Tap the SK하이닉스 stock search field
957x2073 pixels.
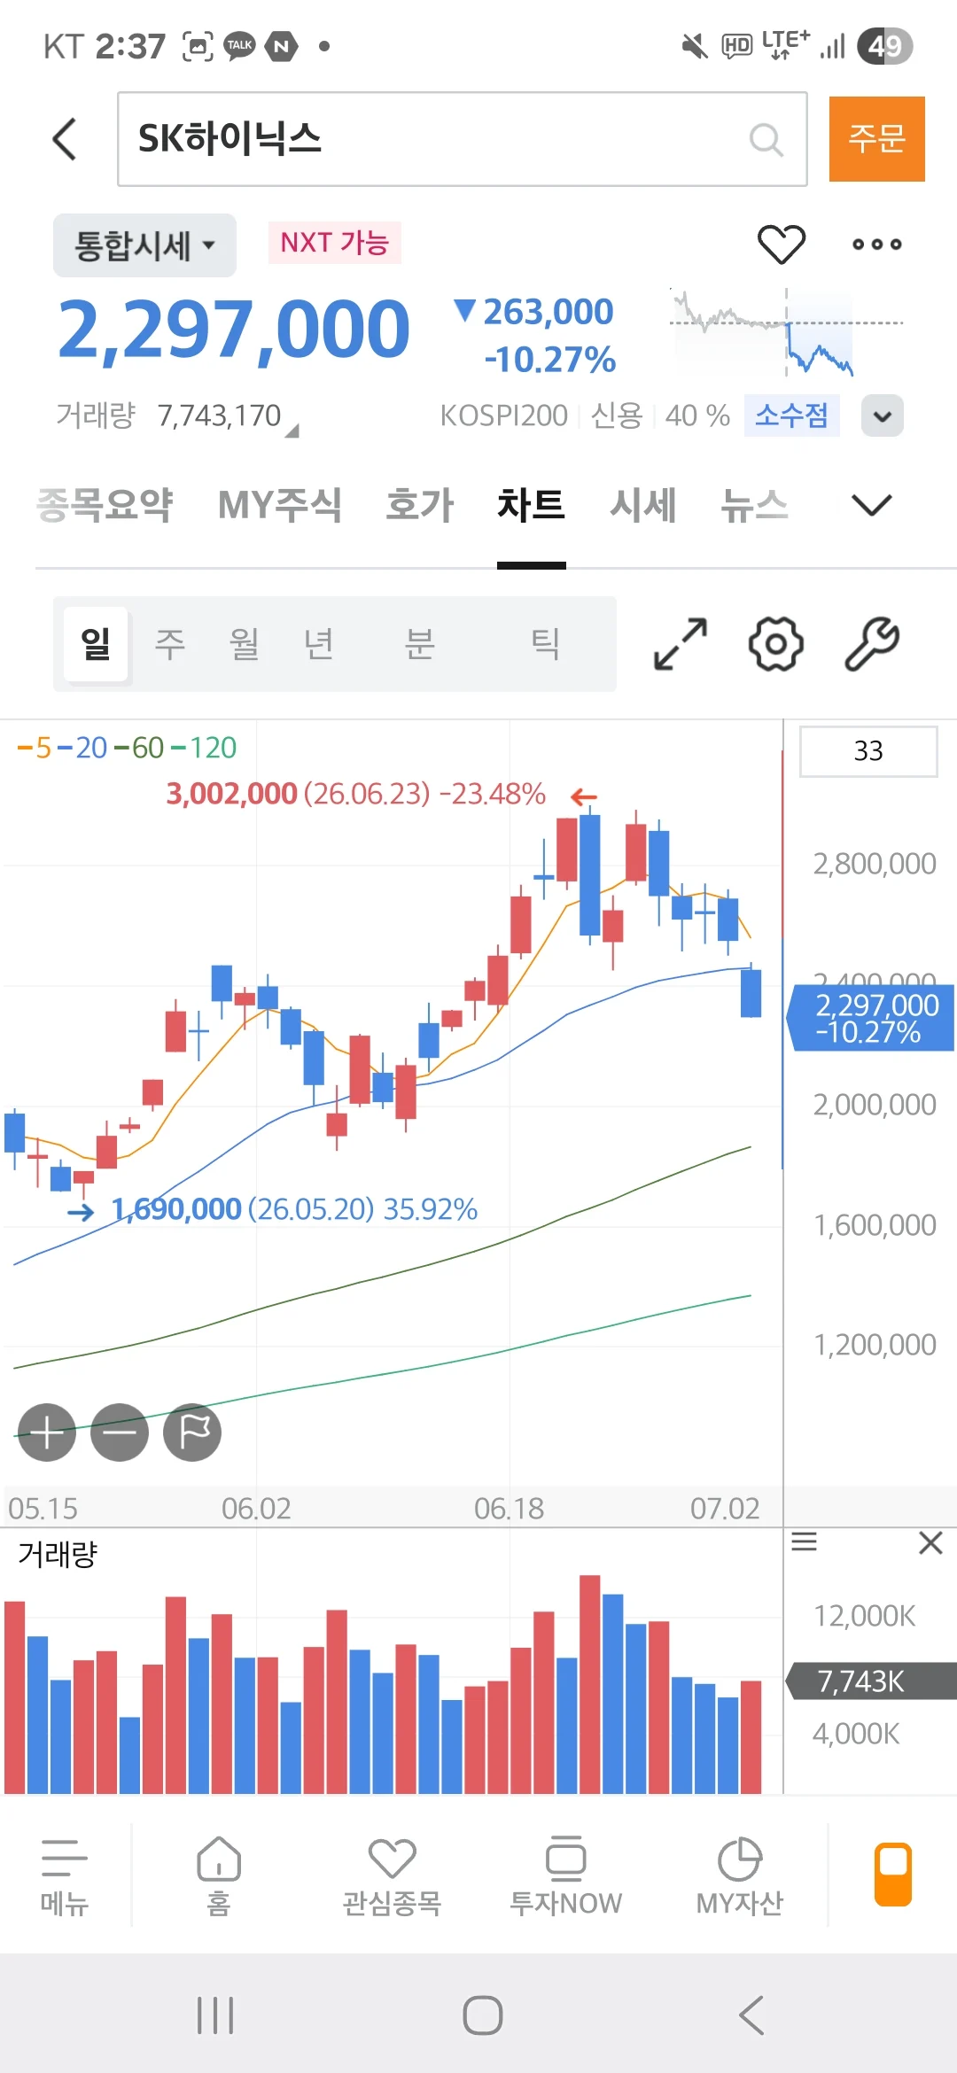(463, 139)
